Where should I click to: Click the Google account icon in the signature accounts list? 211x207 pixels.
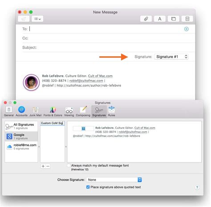click(x=9, y=136)
